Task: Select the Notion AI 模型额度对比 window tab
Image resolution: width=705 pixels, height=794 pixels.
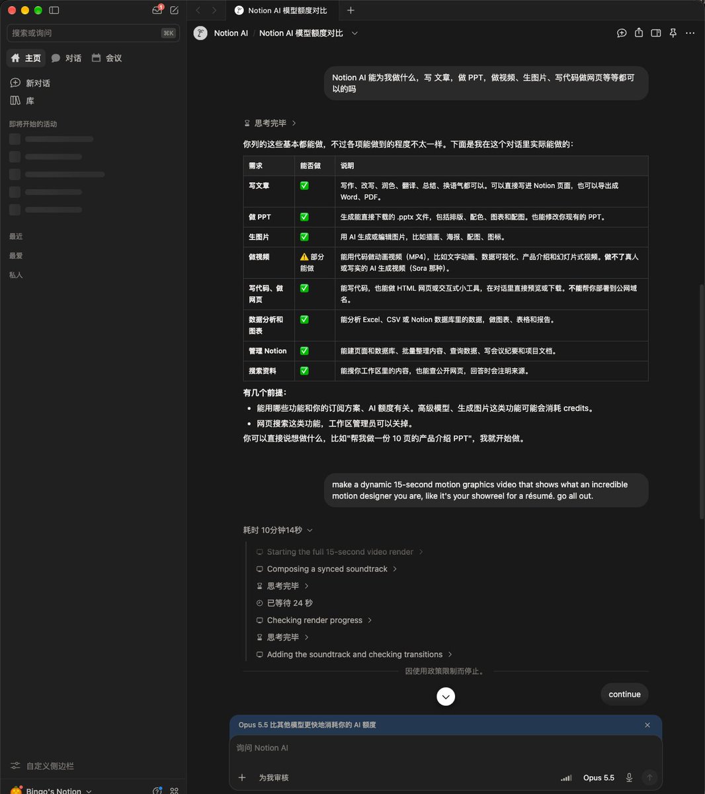Action: 281,10
